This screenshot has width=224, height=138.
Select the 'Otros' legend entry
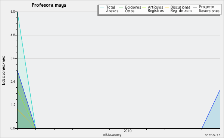130,11
